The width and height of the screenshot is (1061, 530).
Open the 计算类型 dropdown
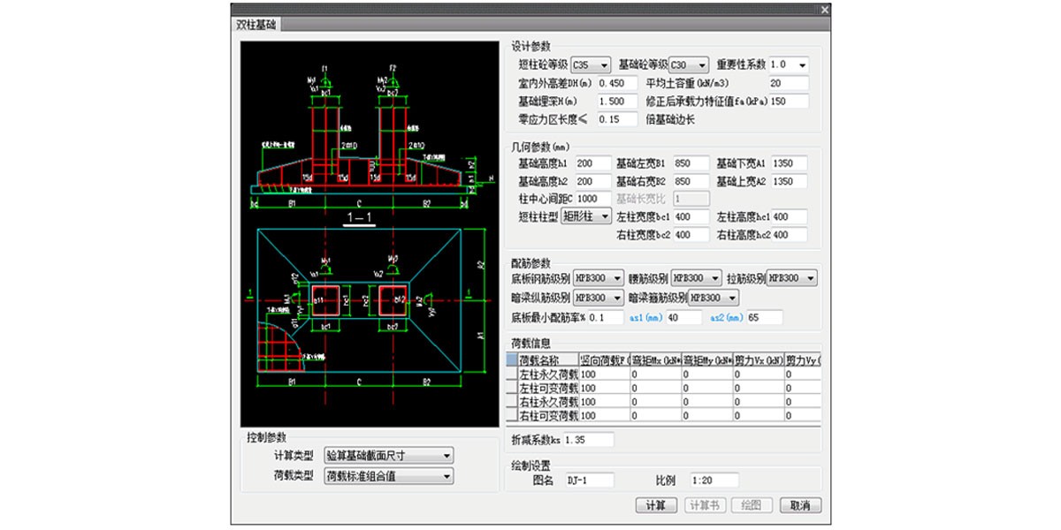(389, 457)
